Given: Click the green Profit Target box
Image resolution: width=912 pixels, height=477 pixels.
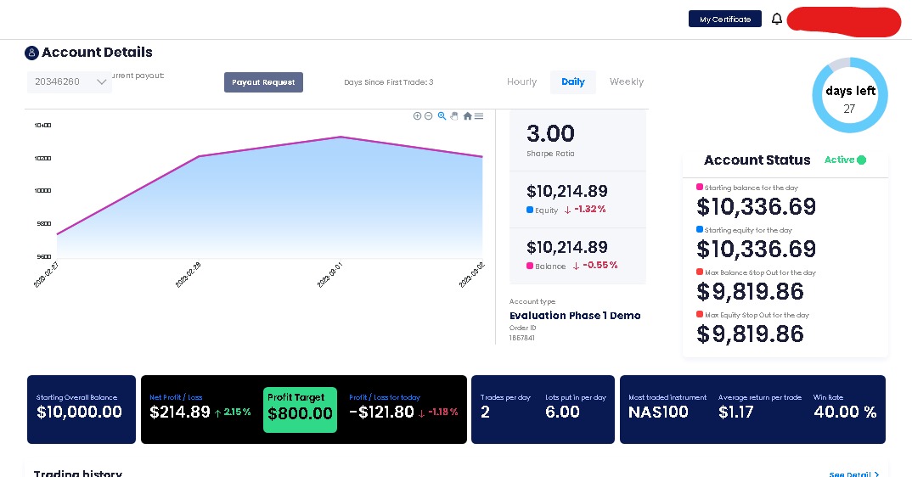Looking at the screenshot, I should pyautogui.click(x=300, y=409).
